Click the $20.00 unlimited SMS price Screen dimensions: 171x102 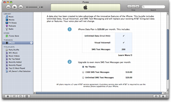click(x=129, y=78)
